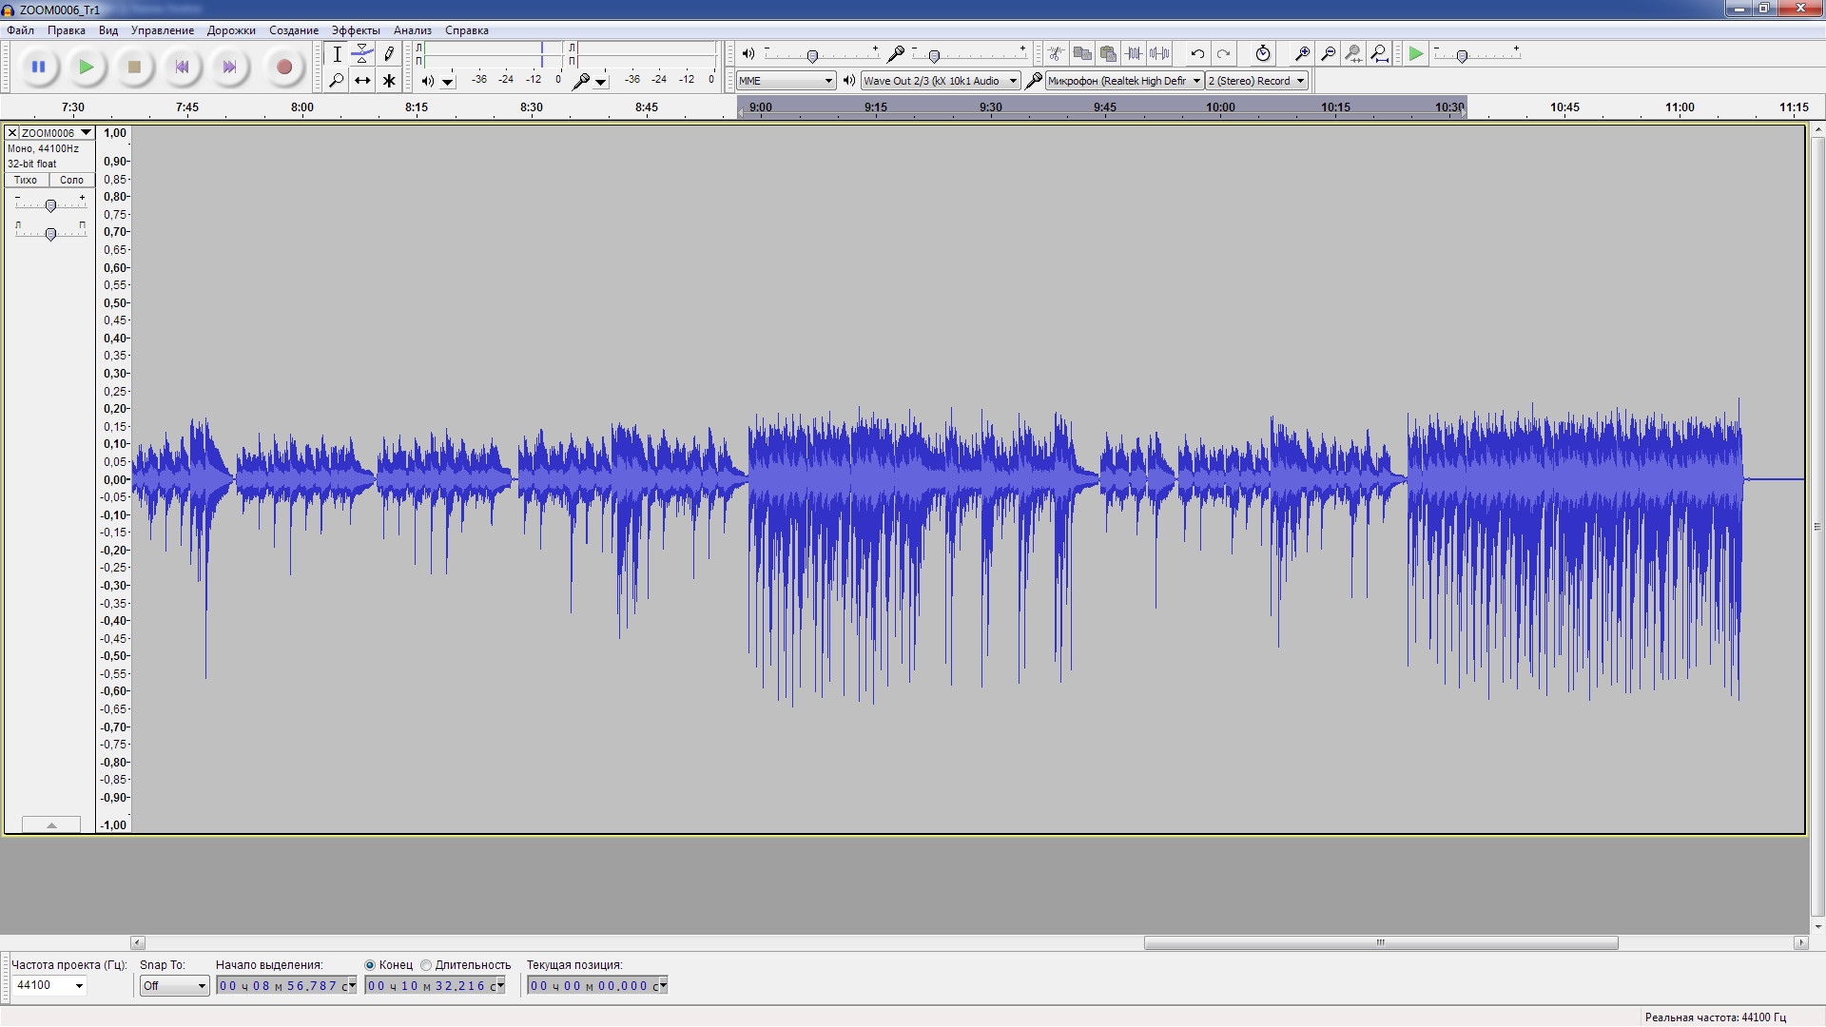Open the Эффекты menu
Image resolution: width=1826 pixels, height=1027 pixels.
(355, 30)
